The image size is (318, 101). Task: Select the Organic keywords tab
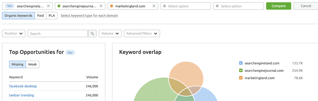click(x=18, y=16)
